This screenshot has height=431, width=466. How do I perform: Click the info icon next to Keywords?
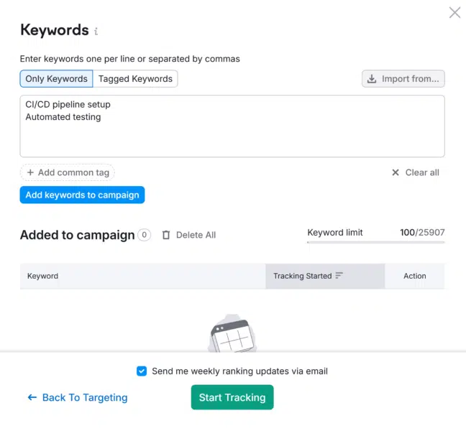click(x=96, y=31)
